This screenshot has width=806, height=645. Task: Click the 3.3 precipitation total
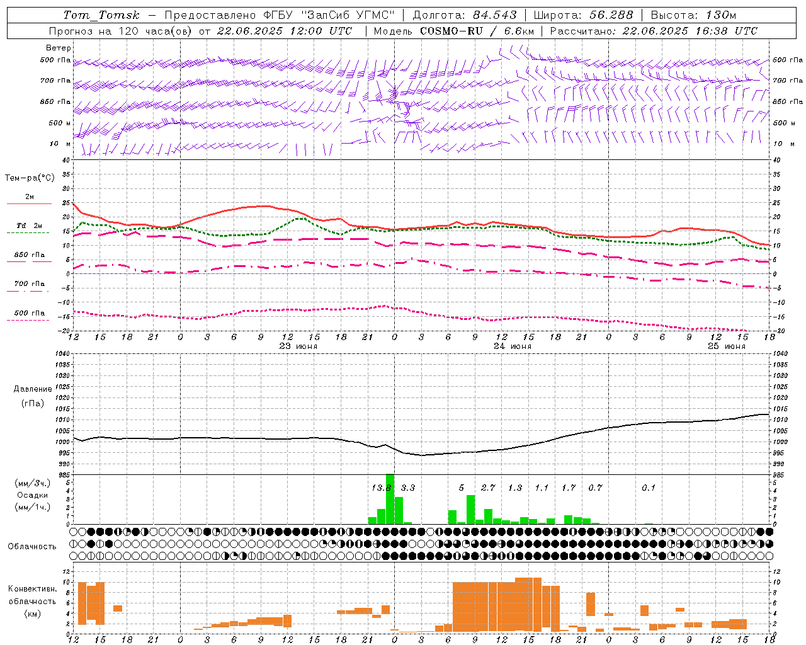(x=408, y=488)
